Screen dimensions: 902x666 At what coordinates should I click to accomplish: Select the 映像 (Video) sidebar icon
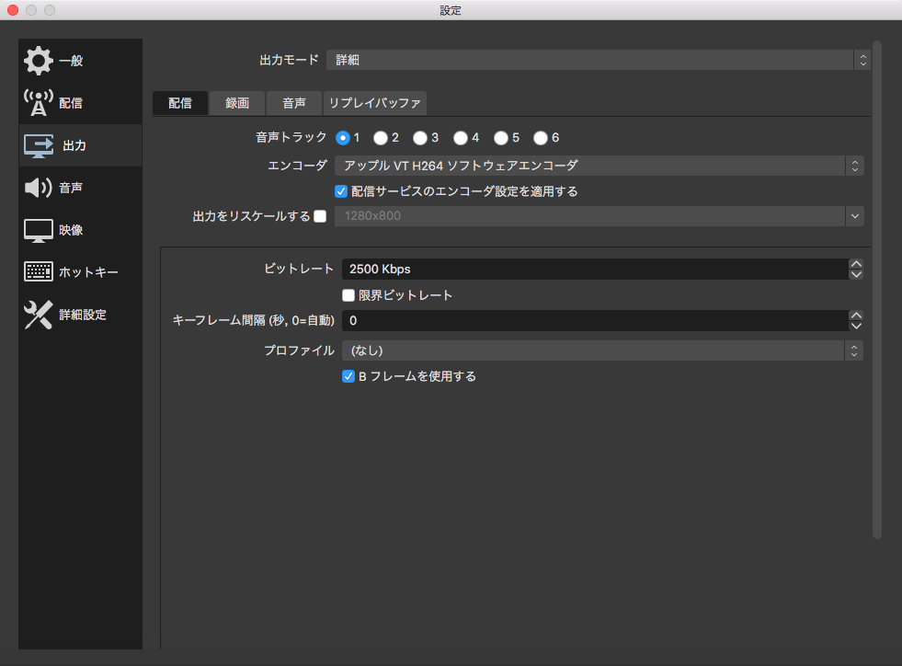(x=55, y=229)
